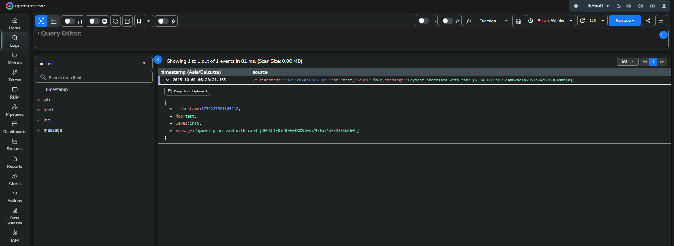
Task: Go to the Streams page
Action: (15, 145)
